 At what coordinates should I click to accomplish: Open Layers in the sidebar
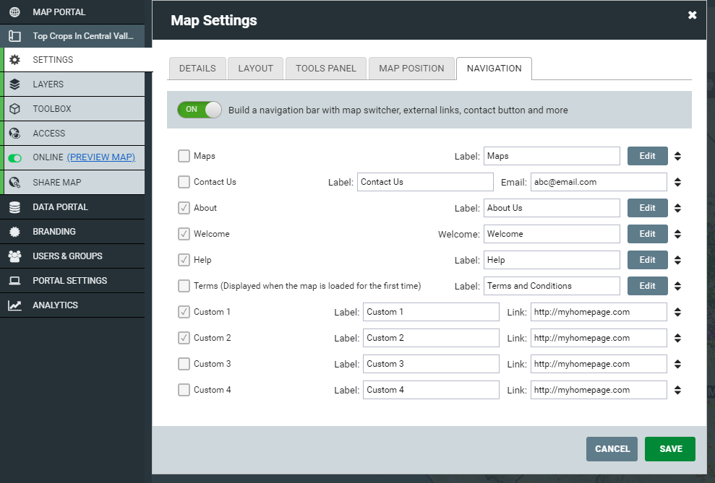(x=73, y=84)
